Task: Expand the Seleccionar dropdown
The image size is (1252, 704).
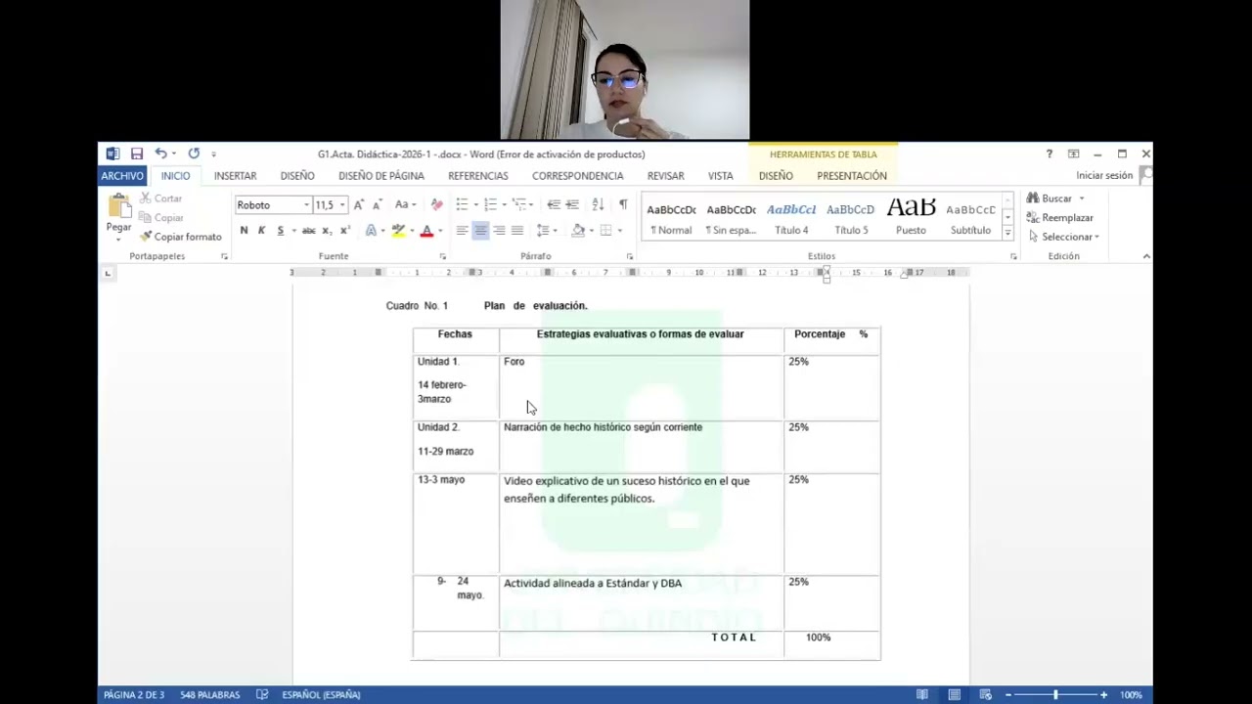Action: (x=1097, y=237)
